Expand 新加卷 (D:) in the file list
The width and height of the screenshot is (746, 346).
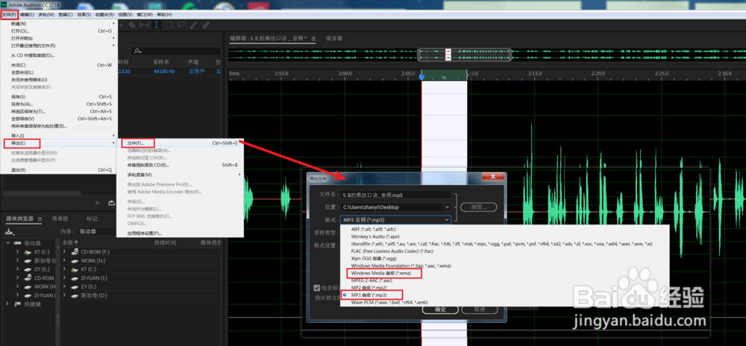(x=65, y=295)
